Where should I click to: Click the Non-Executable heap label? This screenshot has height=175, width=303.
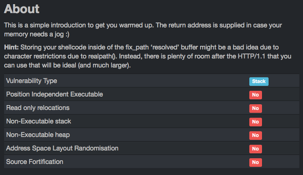pyautogui.click(x=38, y=135)
